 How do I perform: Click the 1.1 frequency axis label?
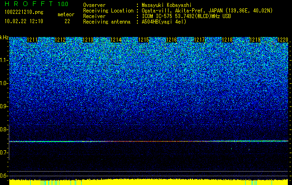click(x=4, y=60)
